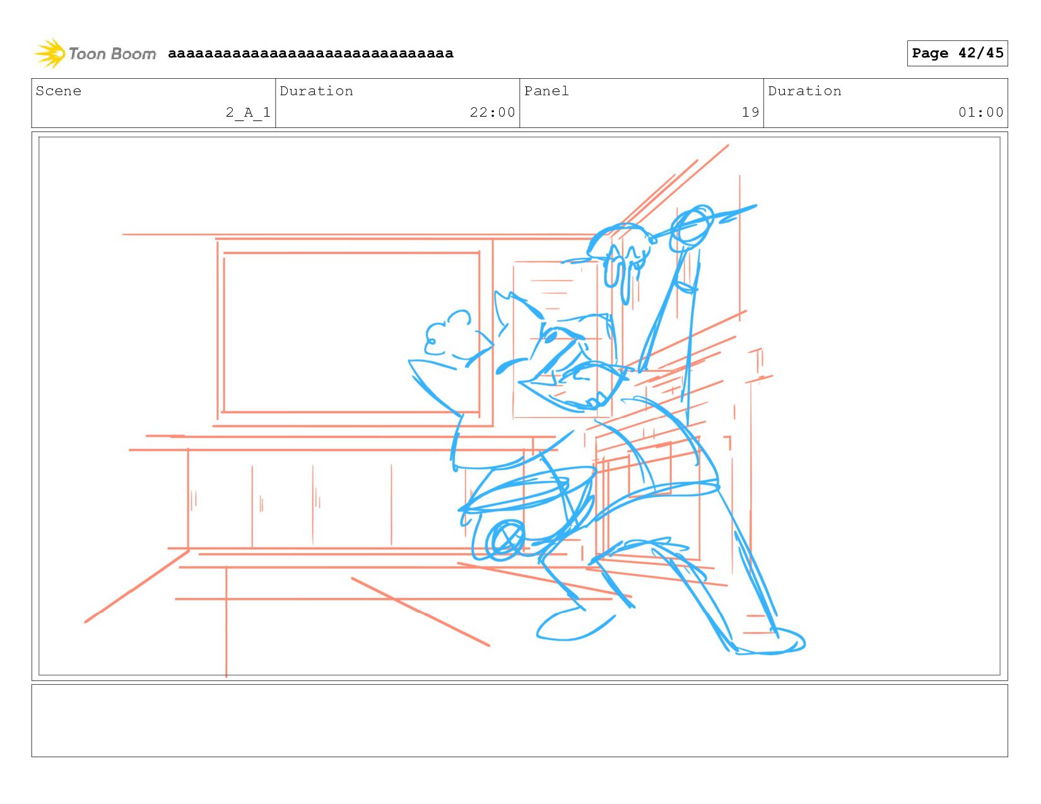This screenshot has height=804, width=1041.
Task: Click the Toon Boom logo
Action: (95, 54)
